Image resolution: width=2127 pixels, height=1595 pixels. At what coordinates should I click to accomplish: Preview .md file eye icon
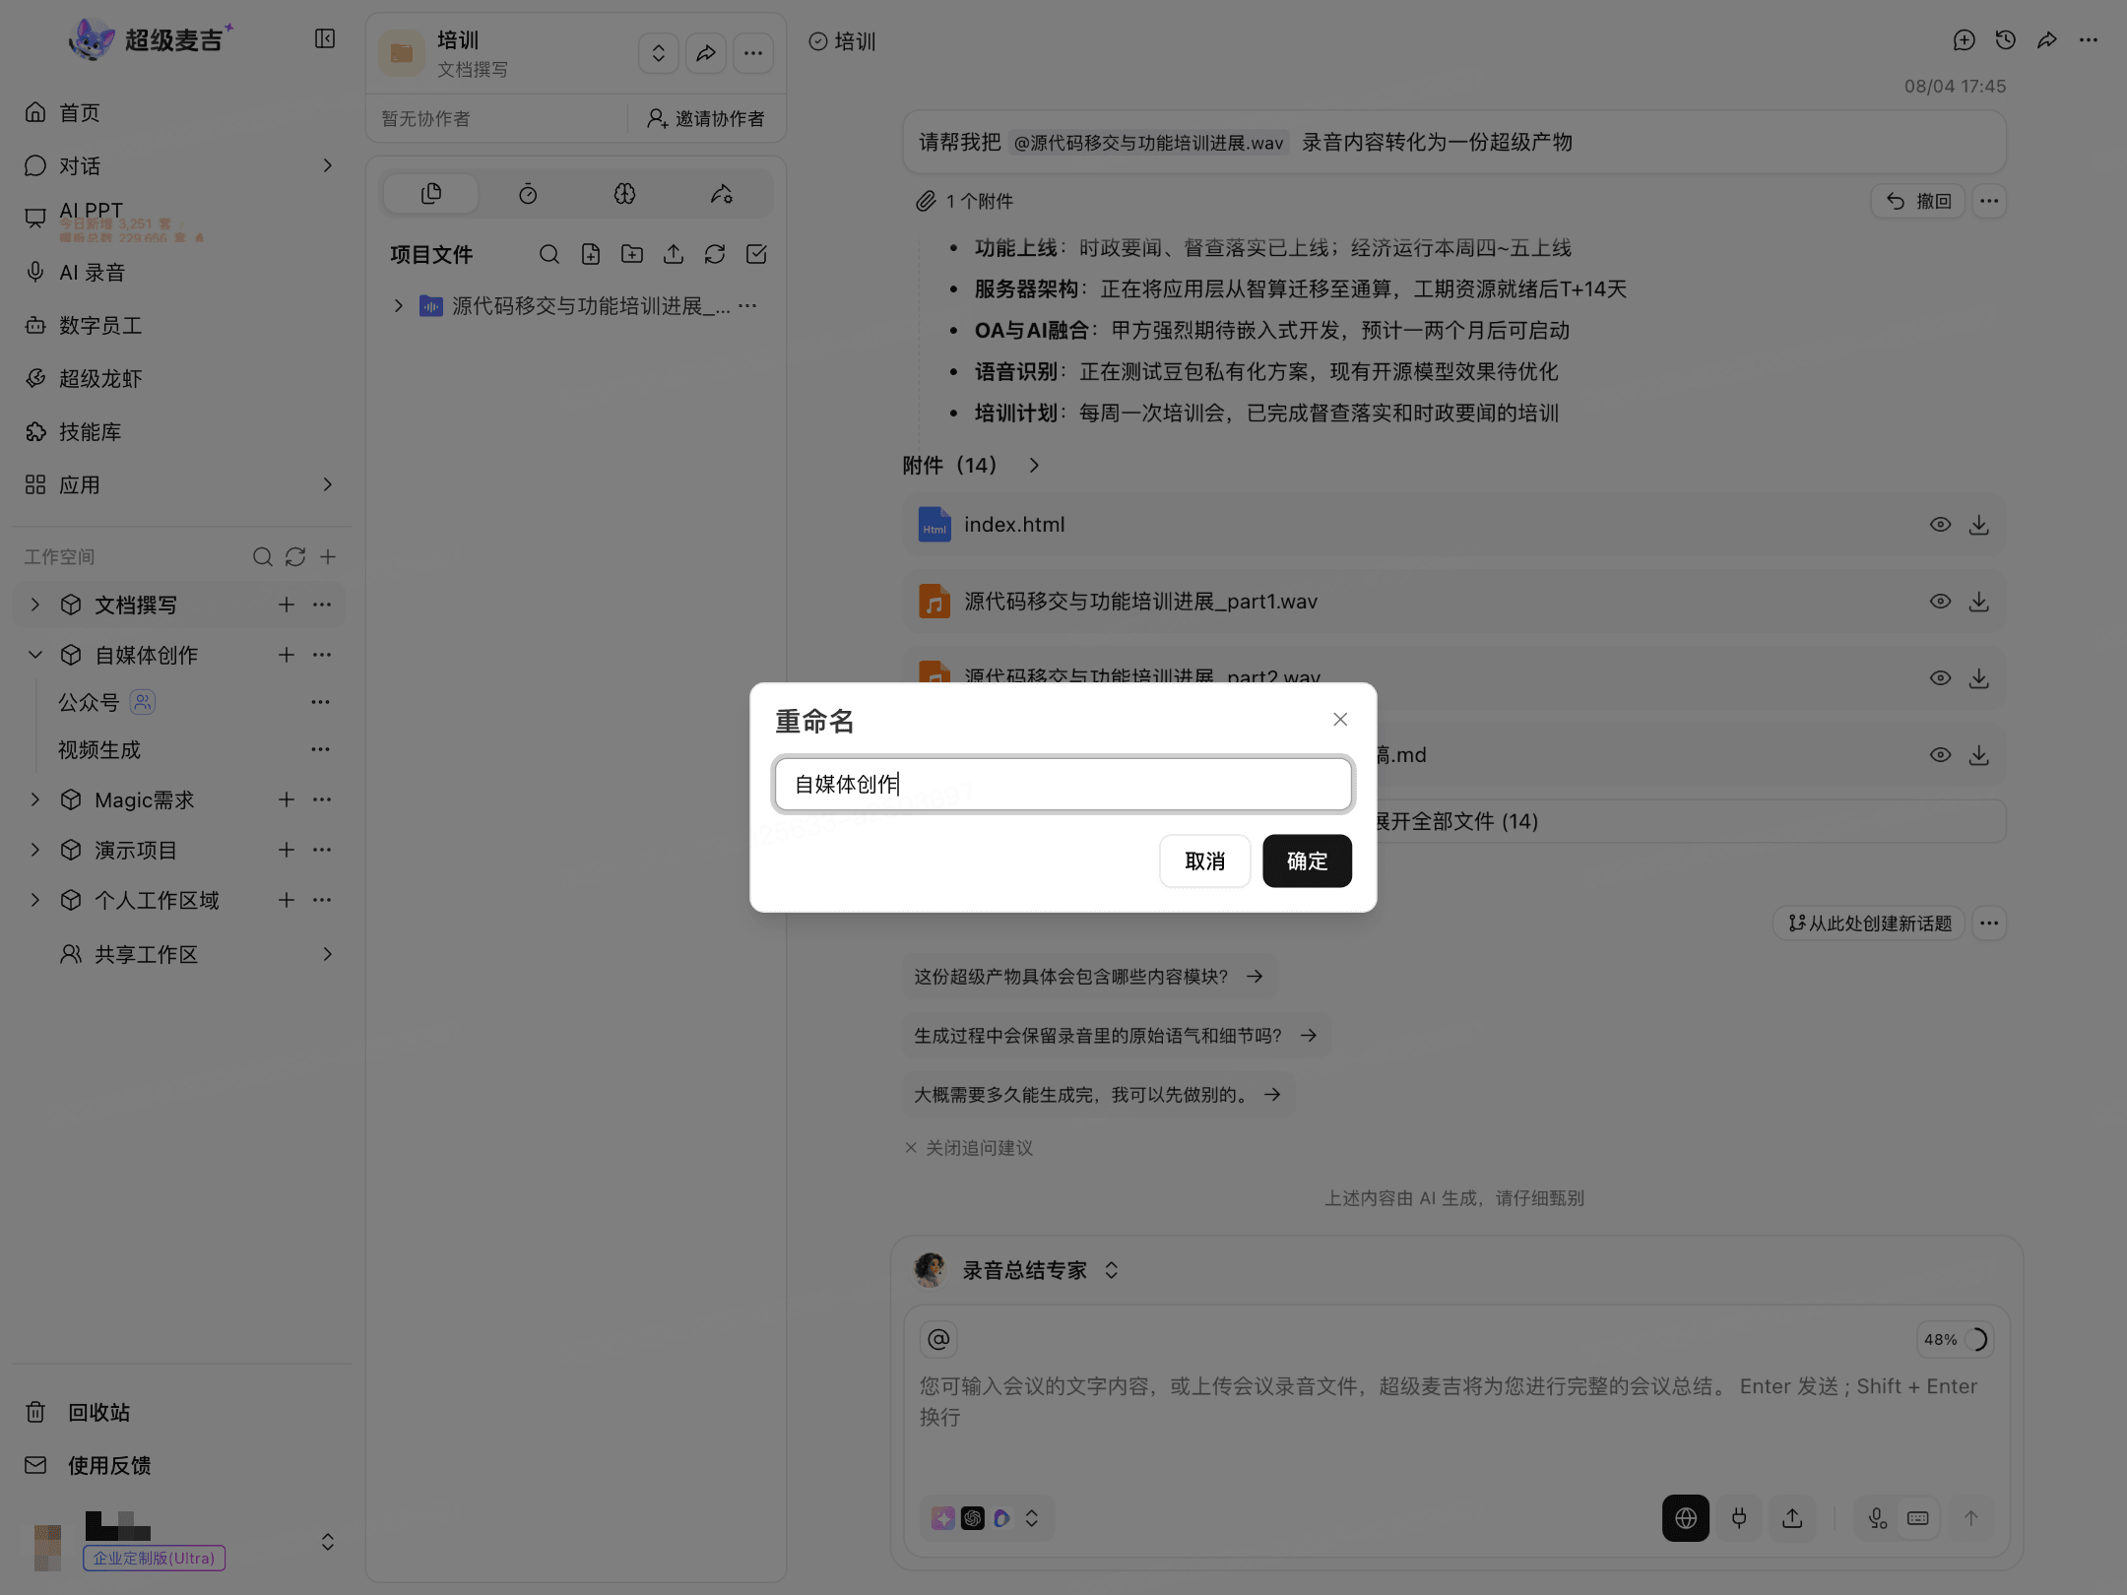(1940, 755)
